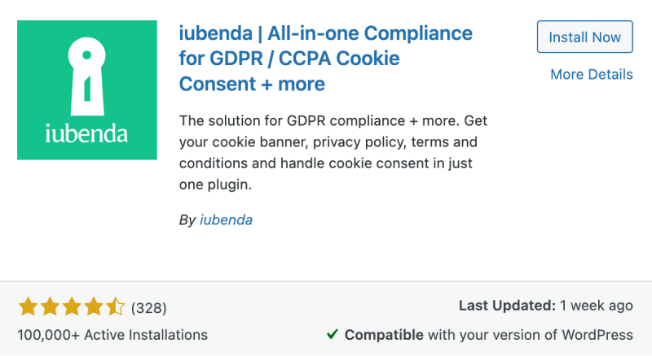Click the (328) ratings count
This screenshot has width=652, height=356.
148,308
